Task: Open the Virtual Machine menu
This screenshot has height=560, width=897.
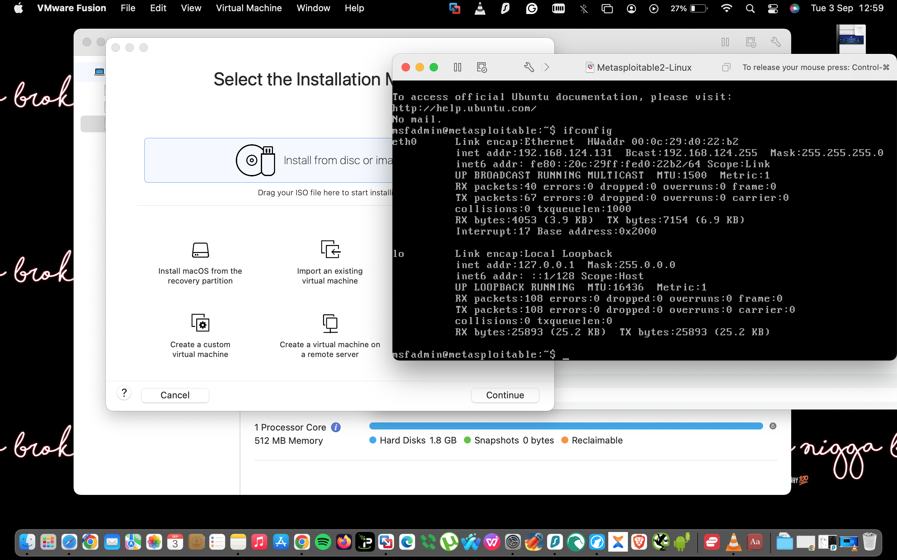Action: [x=249, y=8]
